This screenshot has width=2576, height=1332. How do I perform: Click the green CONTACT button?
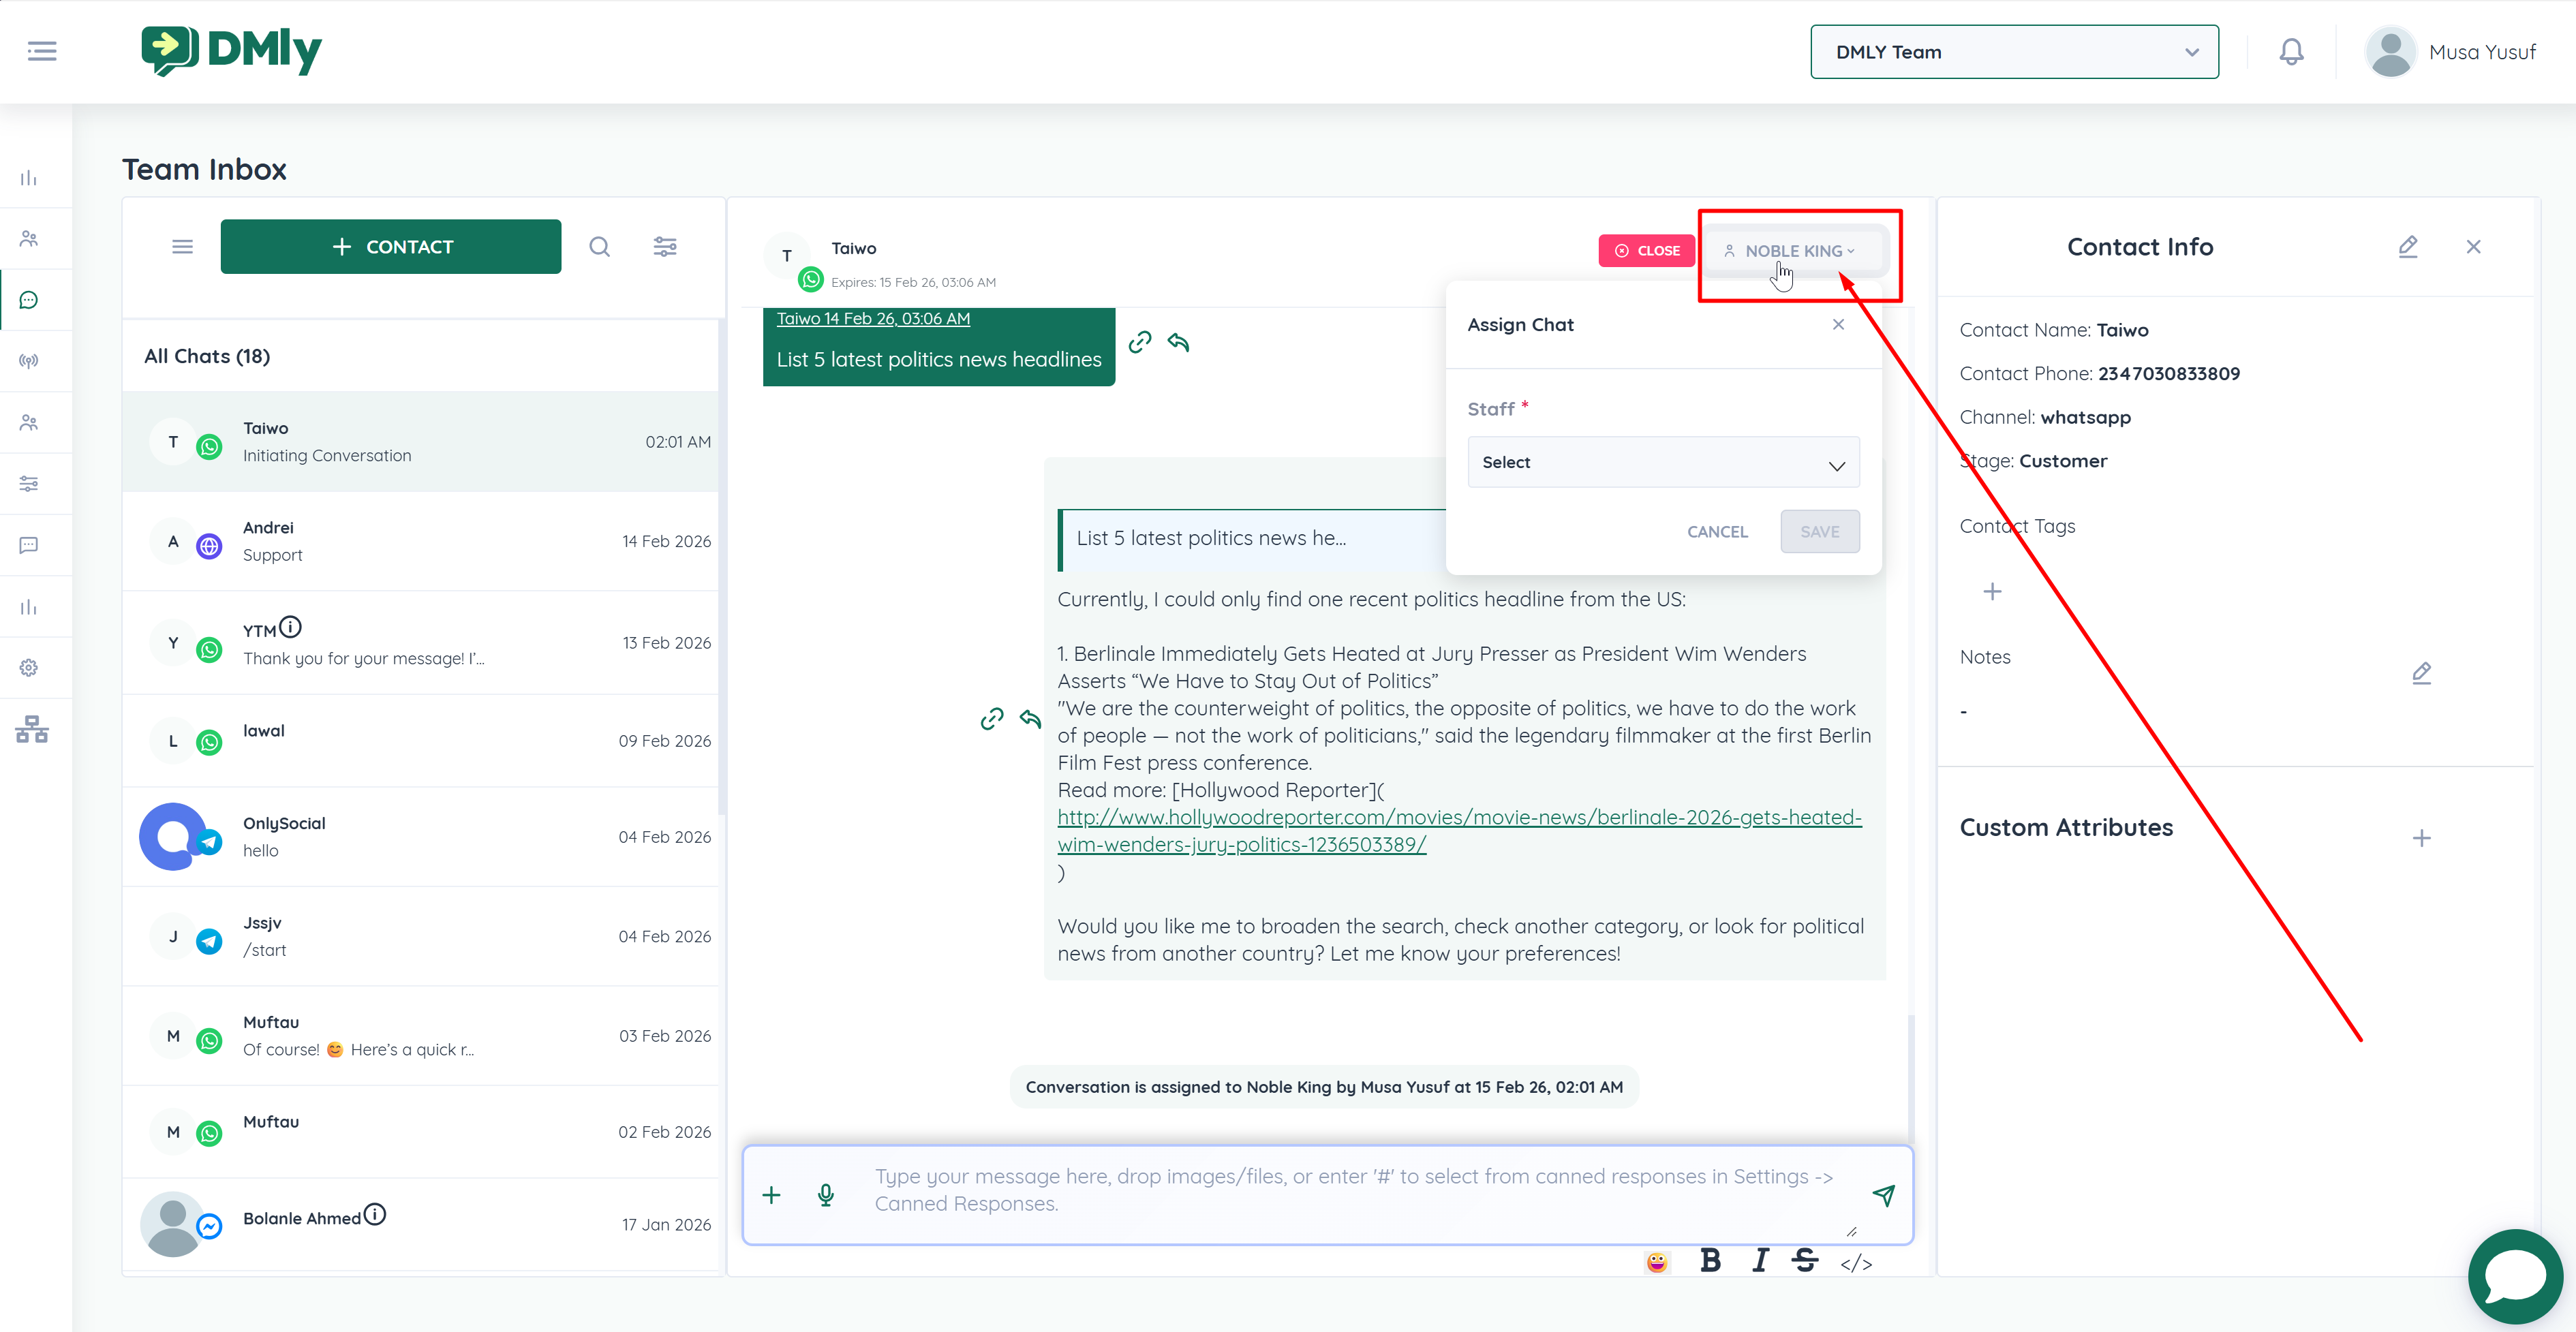click(391, 247)
